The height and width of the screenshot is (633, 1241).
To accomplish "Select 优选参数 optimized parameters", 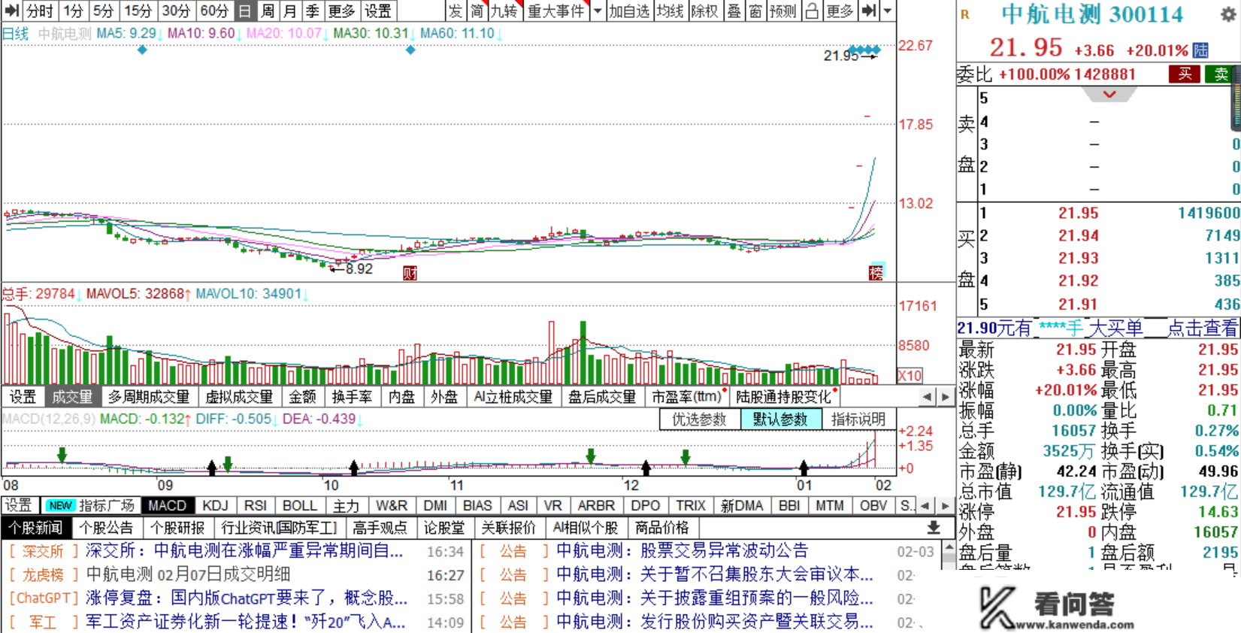I will pos(700,419).
